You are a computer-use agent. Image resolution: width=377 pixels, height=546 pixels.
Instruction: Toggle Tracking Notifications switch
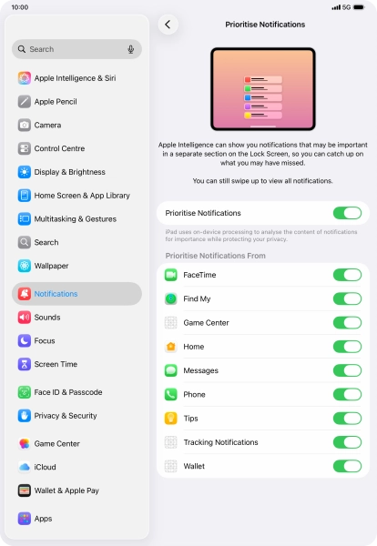pyautogui.click(x=347, y=442)
